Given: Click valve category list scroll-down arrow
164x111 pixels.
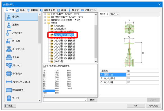Looking at the screenshot, I should pos(40,100).
